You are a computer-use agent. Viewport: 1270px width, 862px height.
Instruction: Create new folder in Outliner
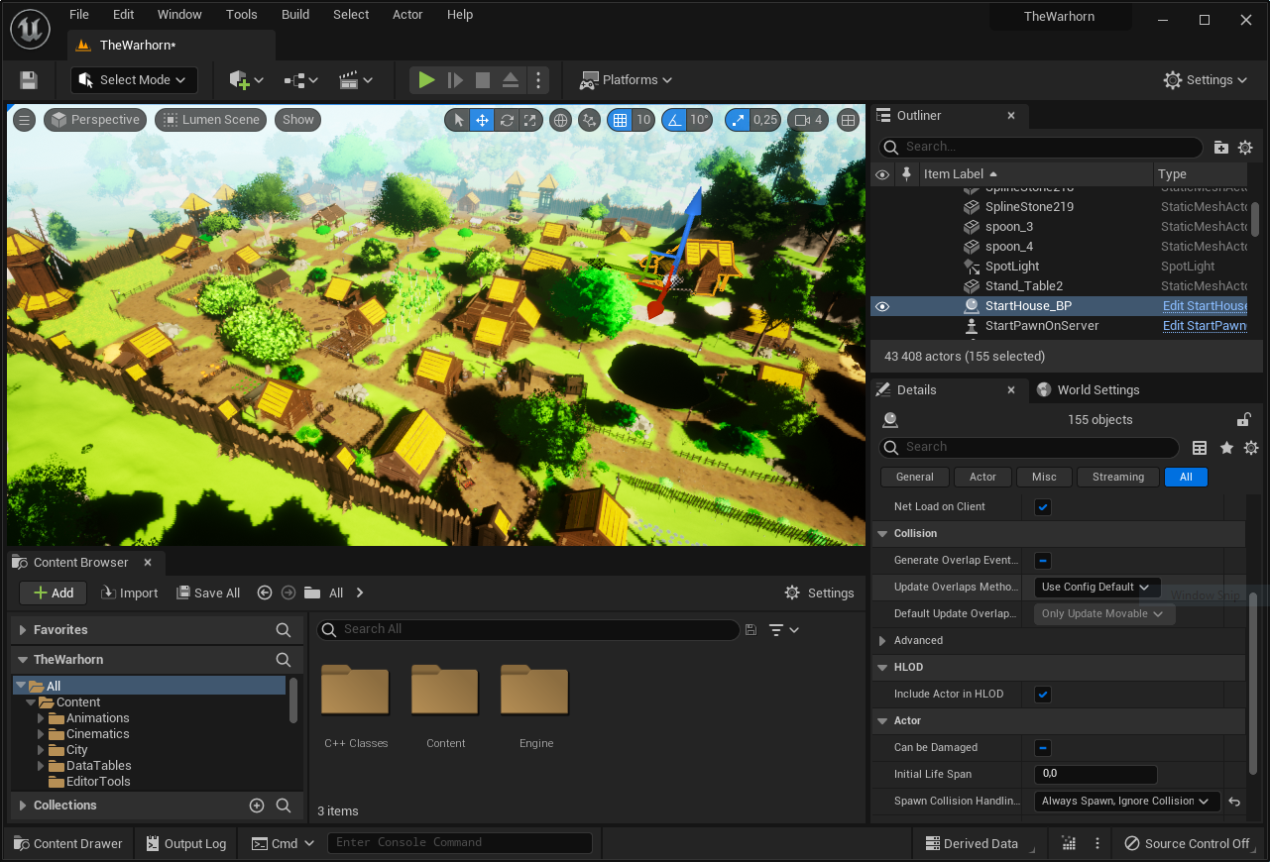pyautogui.click(x=1221, y=148)
